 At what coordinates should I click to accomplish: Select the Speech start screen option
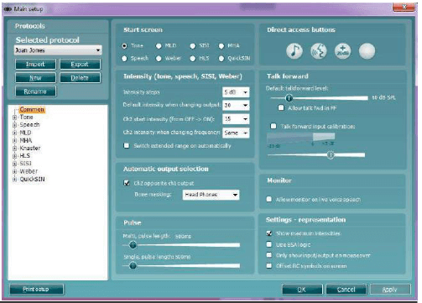pos(124,58)
